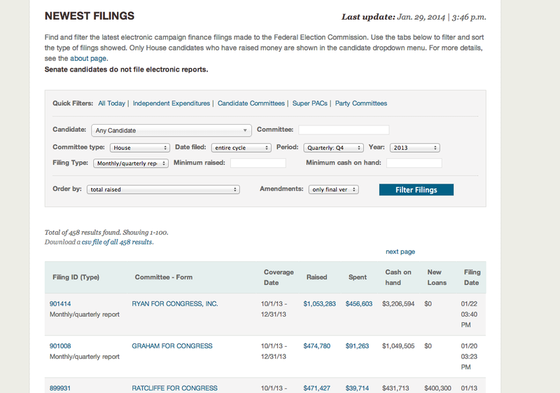Select the Party Committees quick filter
560x393 pixels.
tap(360, 104)
